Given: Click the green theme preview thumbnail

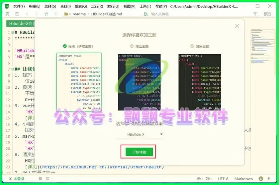Looking at the screenshot, I should click(79, 82).
